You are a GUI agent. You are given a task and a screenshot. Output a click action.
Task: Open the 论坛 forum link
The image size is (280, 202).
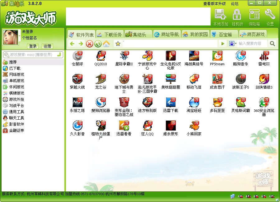click(x=235, y=3)
